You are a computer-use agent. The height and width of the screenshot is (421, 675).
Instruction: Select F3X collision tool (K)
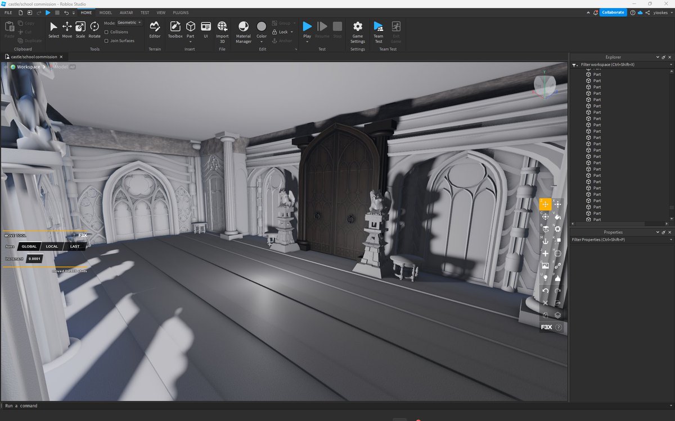(x=557, y=241)
